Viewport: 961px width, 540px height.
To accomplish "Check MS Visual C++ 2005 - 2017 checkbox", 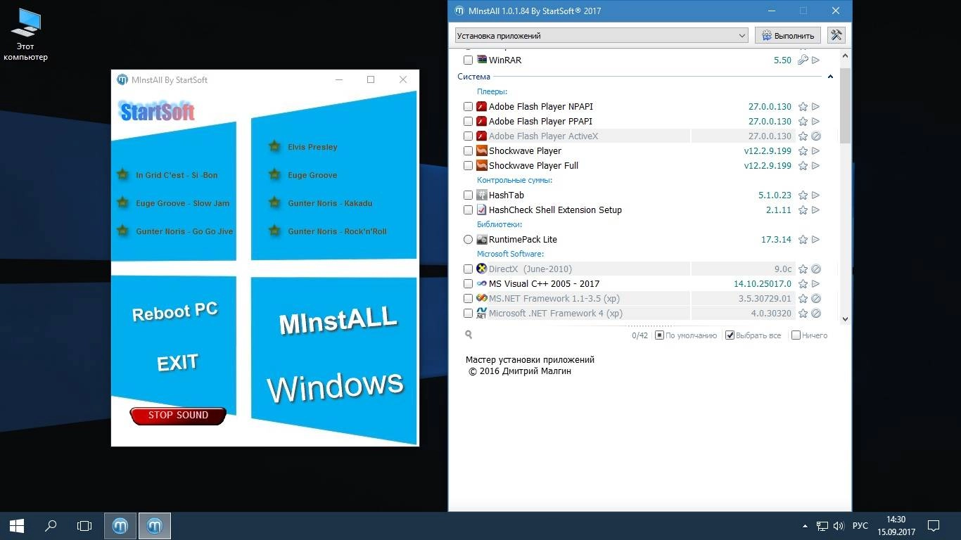I will [469, 284].
